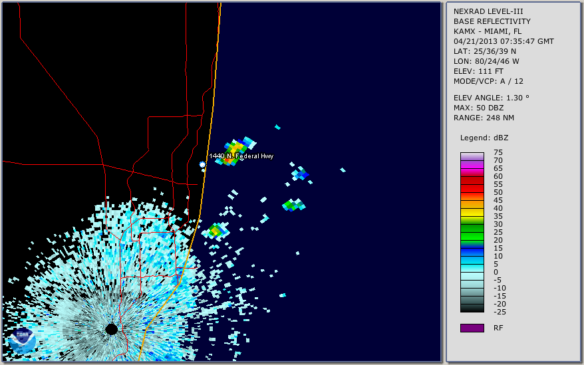Click the positive 5 legend value

[x=496, y=265]
